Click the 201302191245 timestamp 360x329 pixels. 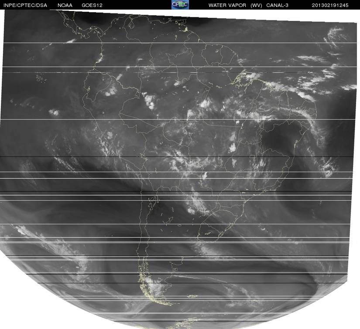pyautogui.click(x=330, y=5)
